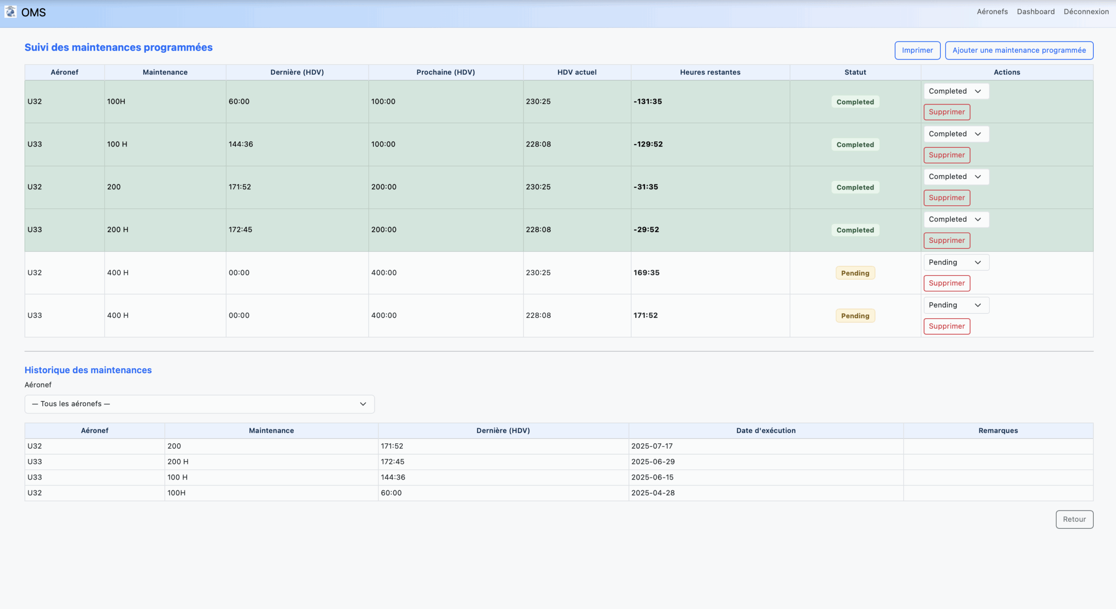Open the Tous les aéronefs filter dropdown
The width and height of the screenshot is (1116, 609).
click(x=199, y=404)
